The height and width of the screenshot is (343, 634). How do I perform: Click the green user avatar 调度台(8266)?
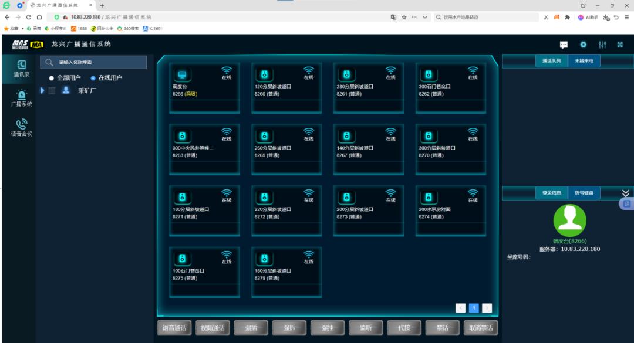click(569, 220)
